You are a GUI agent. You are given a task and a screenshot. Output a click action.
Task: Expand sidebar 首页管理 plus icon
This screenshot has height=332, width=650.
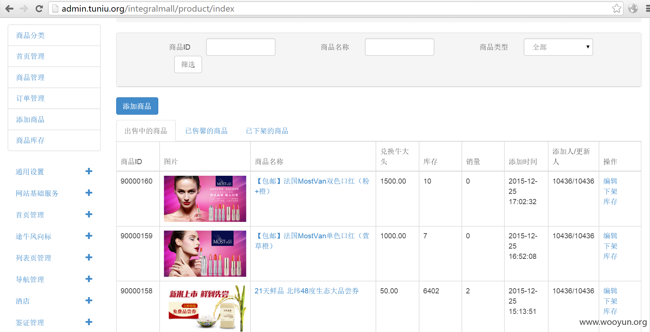[89, 214]
